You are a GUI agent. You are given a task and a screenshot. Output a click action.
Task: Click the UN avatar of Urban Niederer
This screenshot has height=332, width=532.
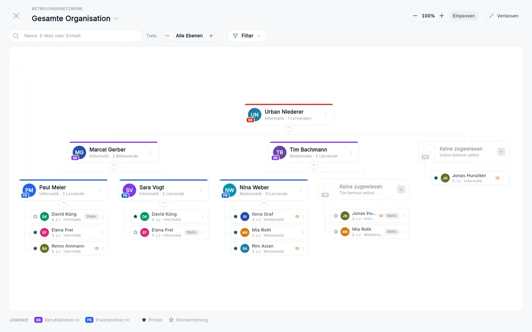click(x=255, y=114)
